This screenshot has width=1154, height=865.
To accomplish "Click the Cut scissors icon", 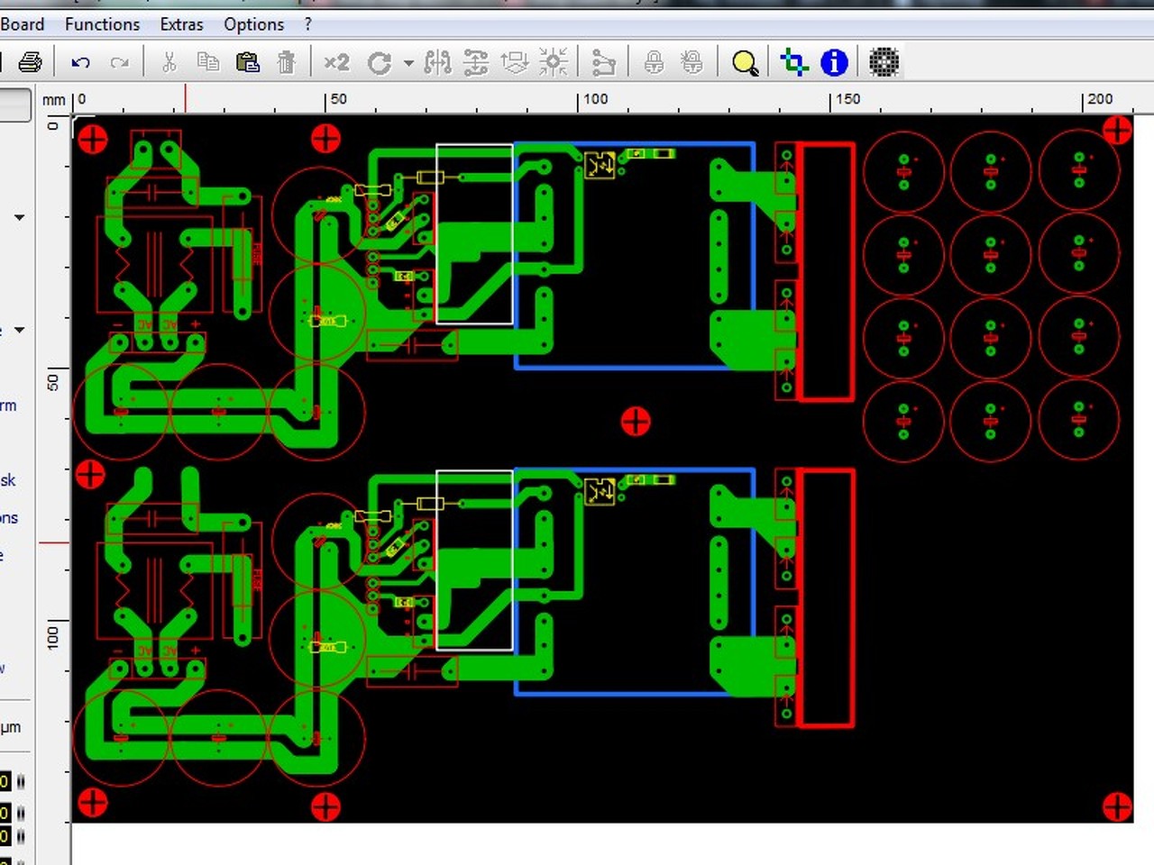I will pyautogui.click(x=169, y=62).
